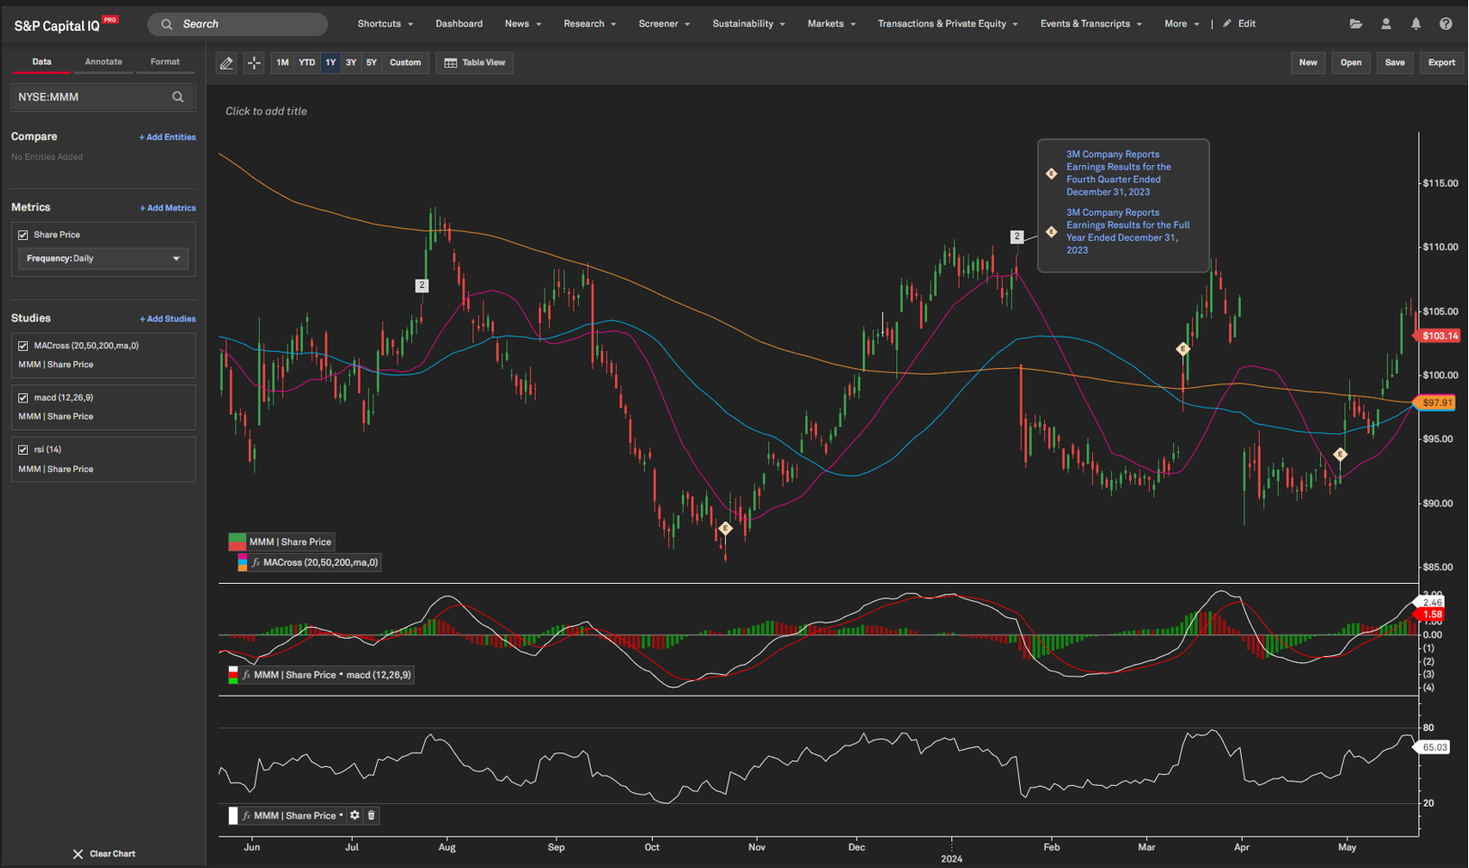Viewport: 1469px width, 868px height.
Task: Open the help question mark icon
Action: pos(1446,24)
